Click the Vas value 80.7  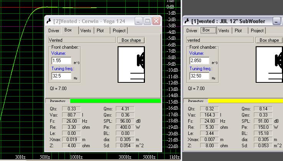[x=71, y=115]
